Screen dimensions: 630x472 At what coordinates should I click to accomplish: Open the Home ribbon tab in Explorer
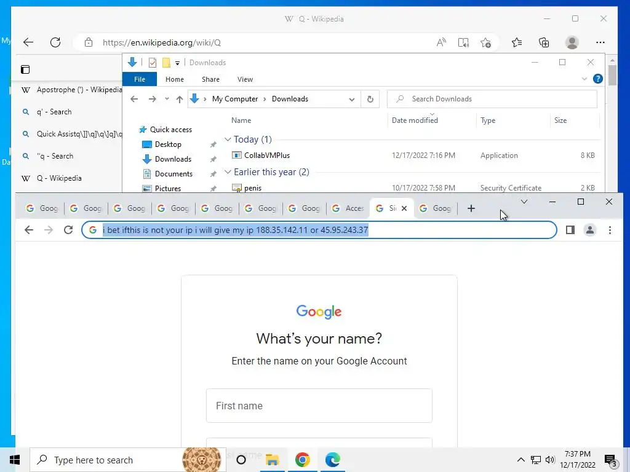tap(174, 79)
